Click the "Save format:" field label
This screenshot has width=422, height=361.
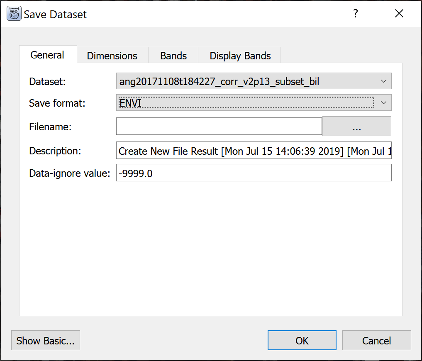click(57, 103)
